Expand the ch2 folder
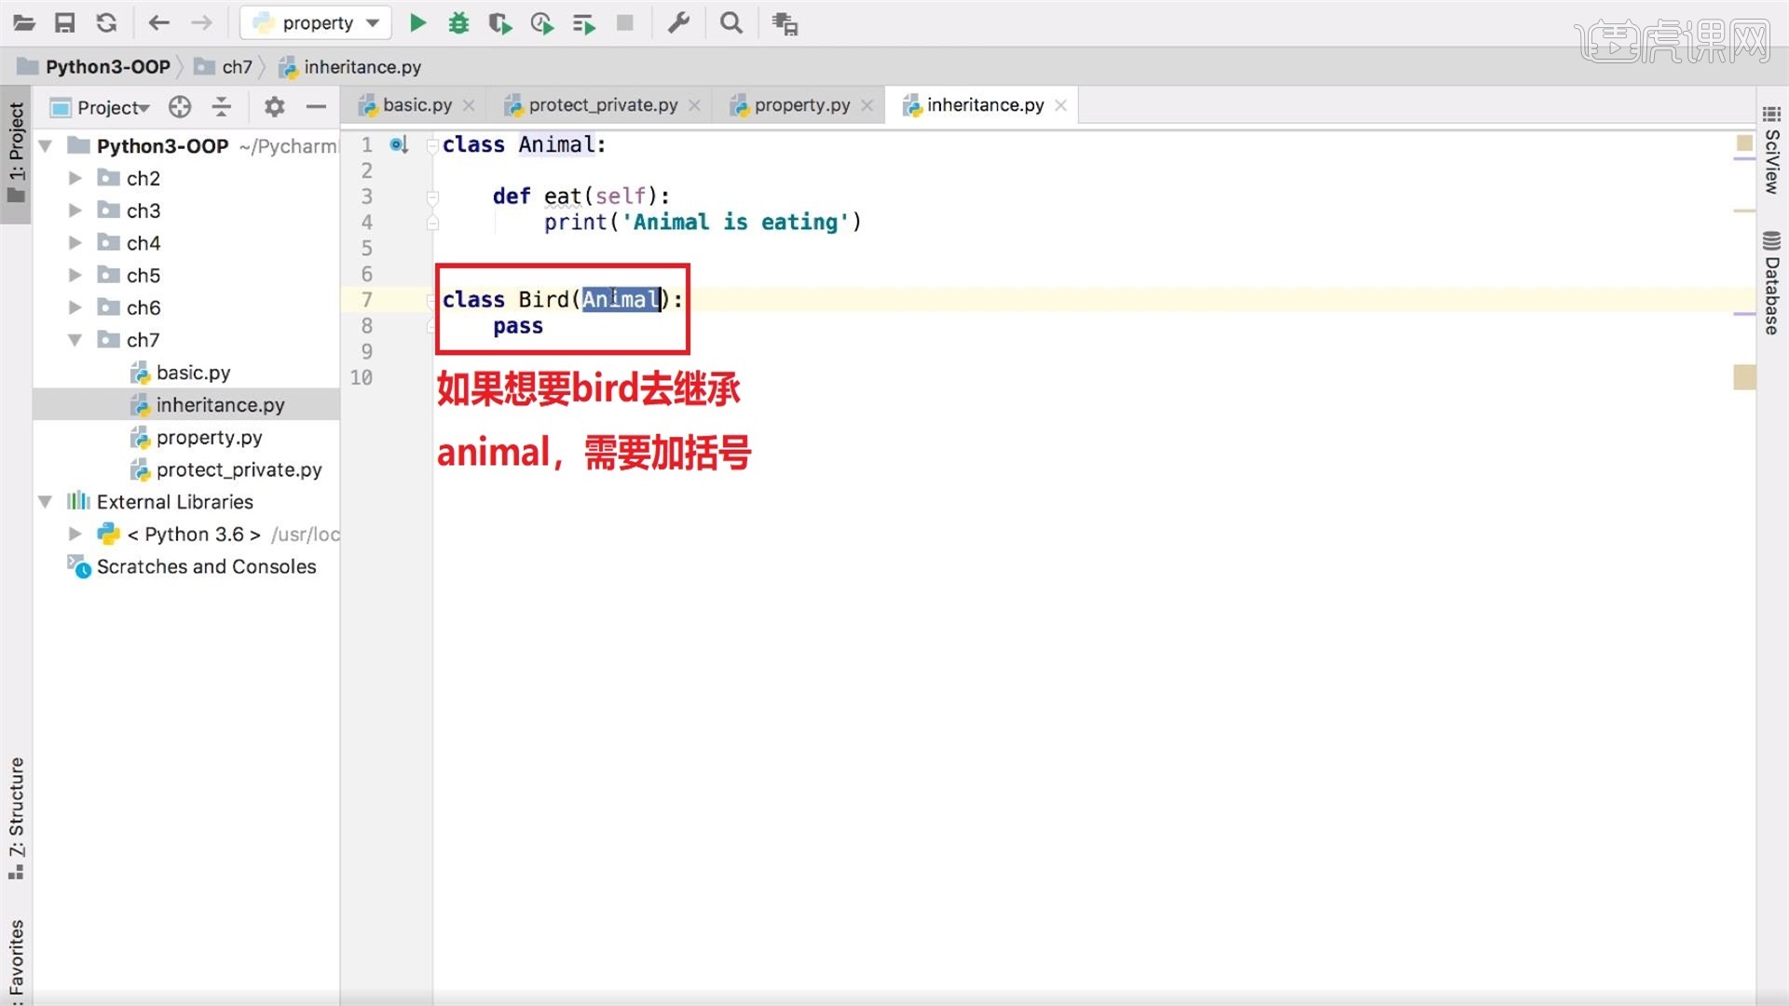 (75, 178)
